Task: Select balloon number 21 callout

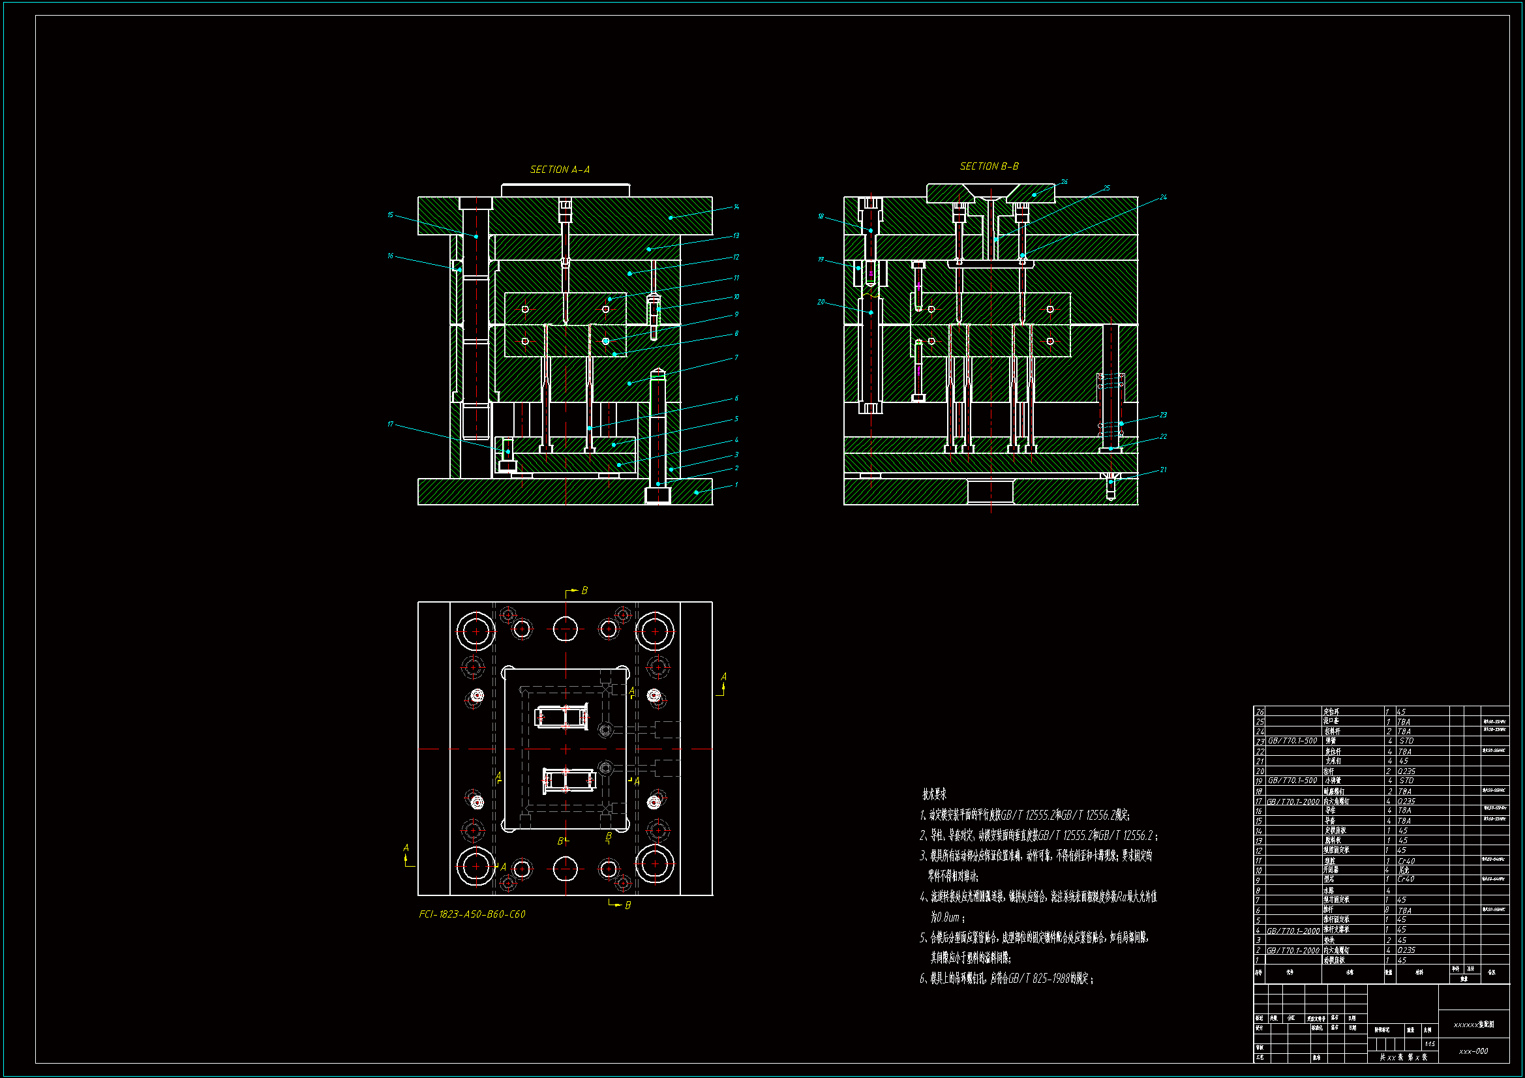Action: 1163,470
